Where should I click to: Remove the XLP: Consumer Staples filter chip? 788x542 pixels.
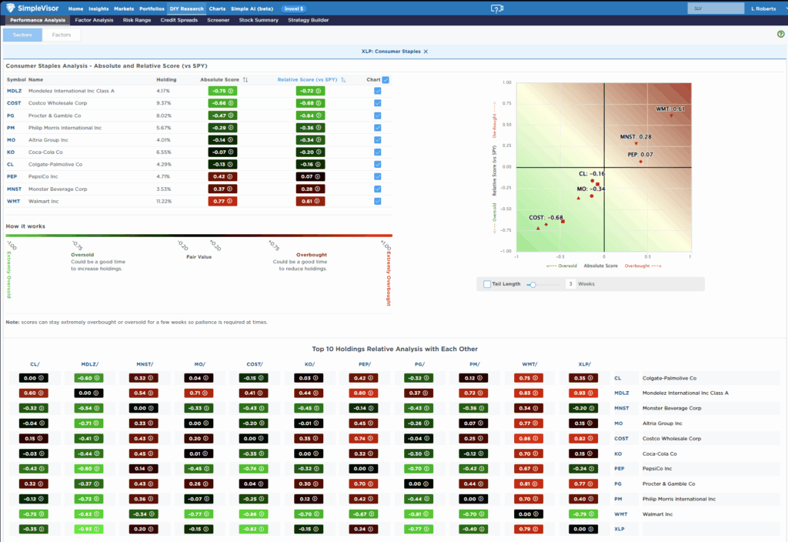click(x=424, y=51)
